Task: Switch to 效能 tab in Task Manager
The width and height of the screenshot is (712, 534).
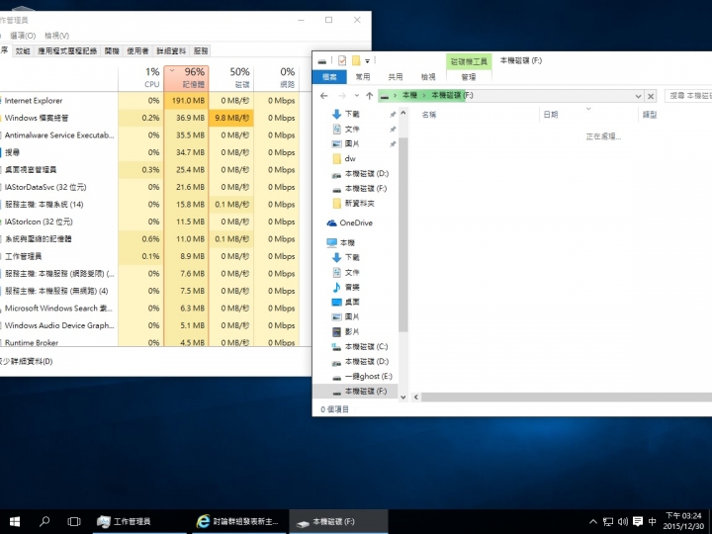Action: (x=23, y=50)
